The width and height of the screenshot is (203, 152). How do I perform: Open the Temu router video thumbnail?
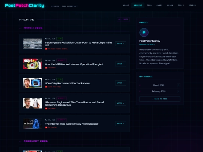[x=32, y=103]
